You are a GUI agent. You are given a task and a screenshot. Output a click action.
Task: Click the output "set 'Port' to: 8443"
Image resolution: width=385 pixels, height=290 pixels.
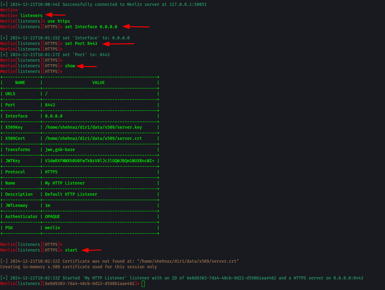tap(86, 55)
